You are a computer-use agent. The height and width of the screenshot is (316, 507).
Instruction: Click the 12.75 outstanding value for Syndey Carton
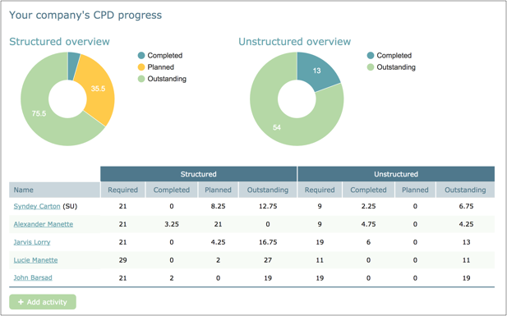(268, 206)
